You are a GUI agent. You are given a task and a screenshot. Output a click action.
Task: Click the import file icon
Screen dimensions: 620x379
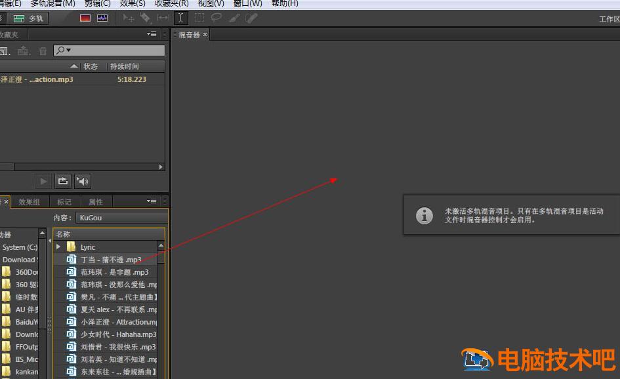(24, 50)
